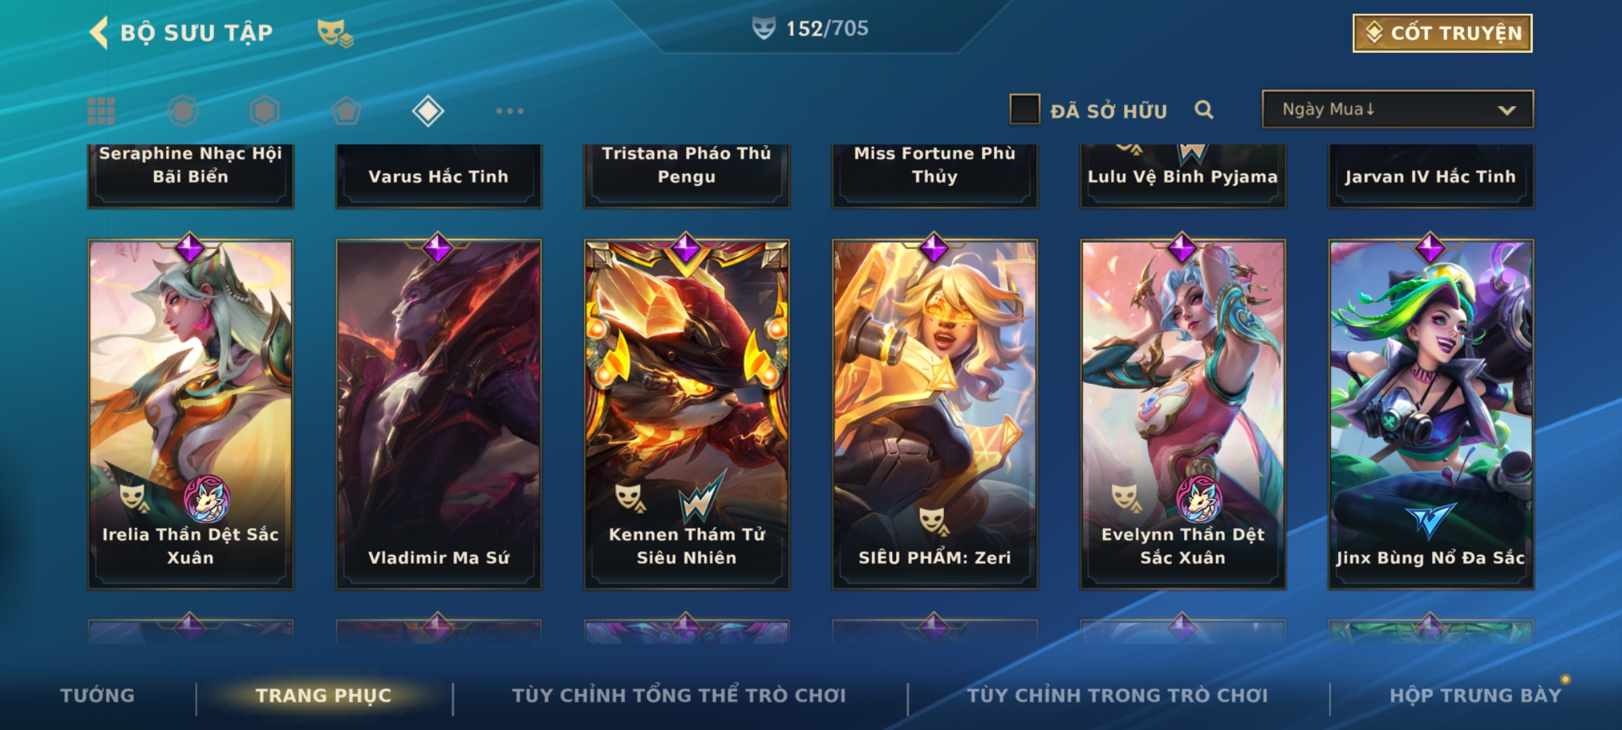Screen dimensions: 1622x730
Task: Open Tùy Chỉnh Trong Trò Chơi tab
Action: pyautogui.click(x=1117, y=696)
